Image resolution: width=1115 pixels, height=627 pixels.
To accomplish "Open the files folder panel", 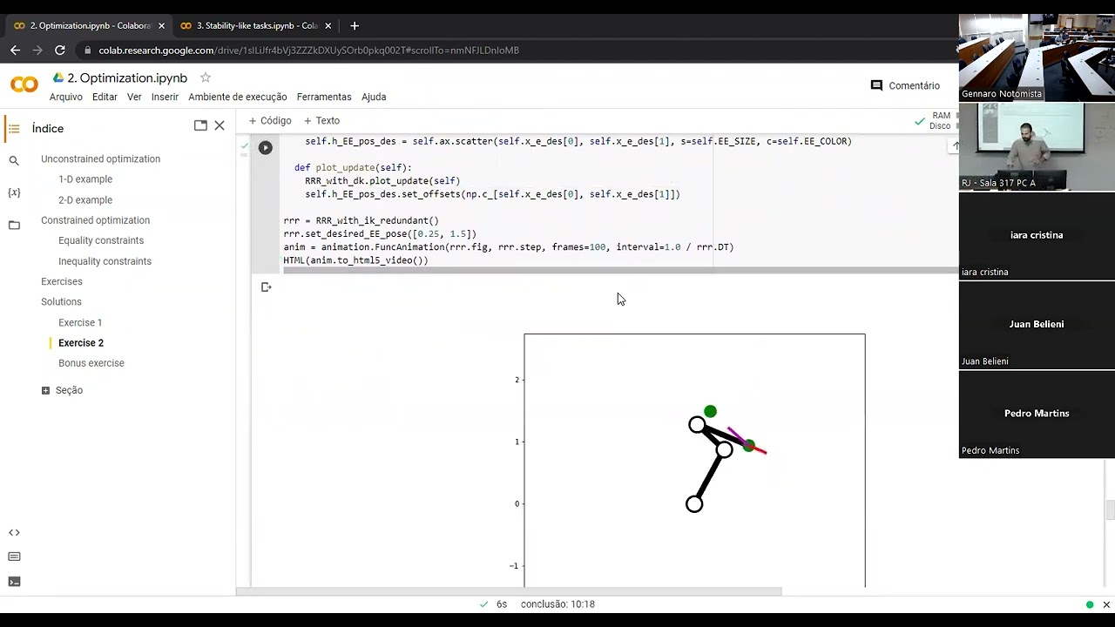I will [14, 226].
